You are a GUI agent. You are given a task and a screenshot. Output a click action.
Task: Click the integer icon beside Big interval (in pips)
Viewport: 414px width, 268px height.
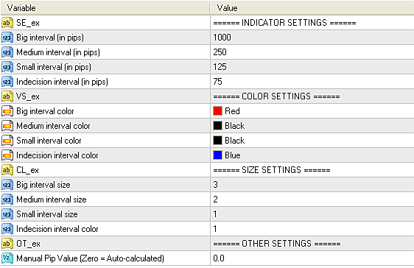pyautogui.click(x=7, y=38)
